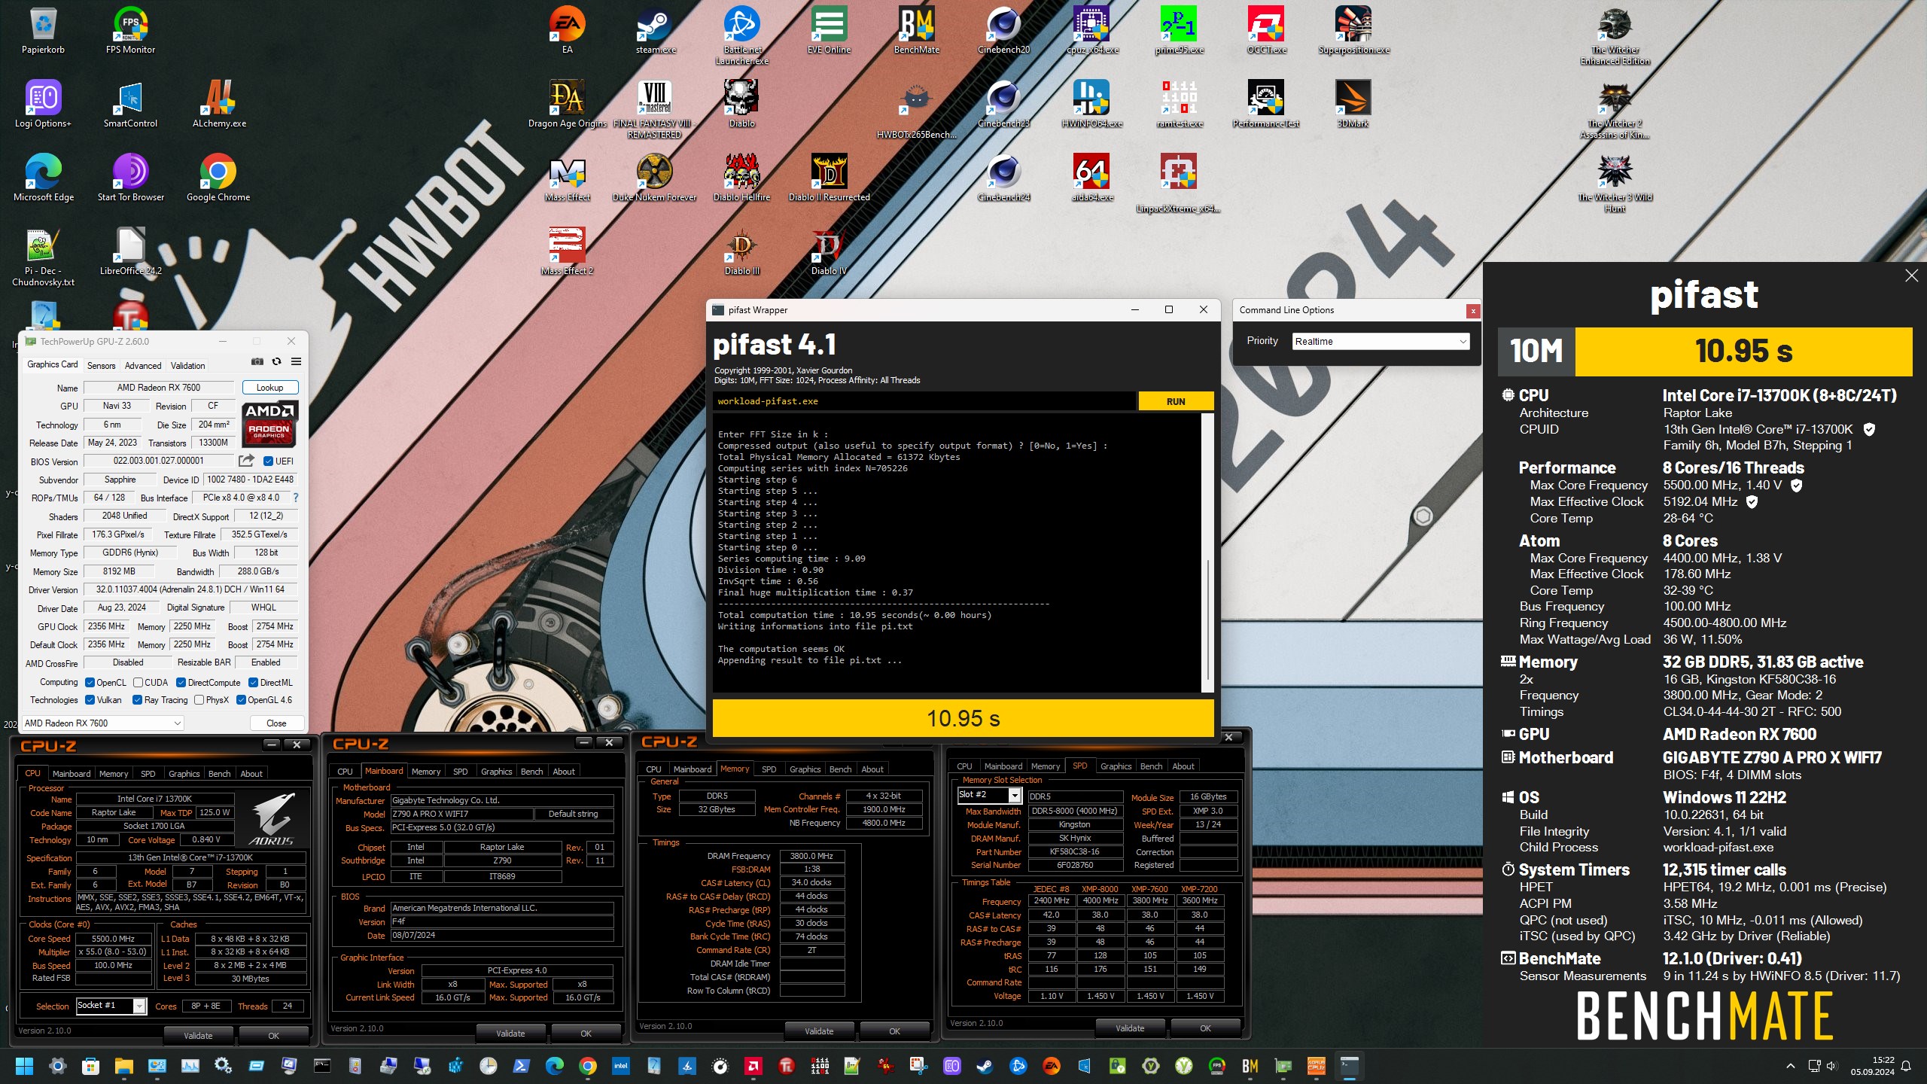Launch ramtest.exe desktop icon
Screen dimensions: 1927x1084
tap(1179, 104)
